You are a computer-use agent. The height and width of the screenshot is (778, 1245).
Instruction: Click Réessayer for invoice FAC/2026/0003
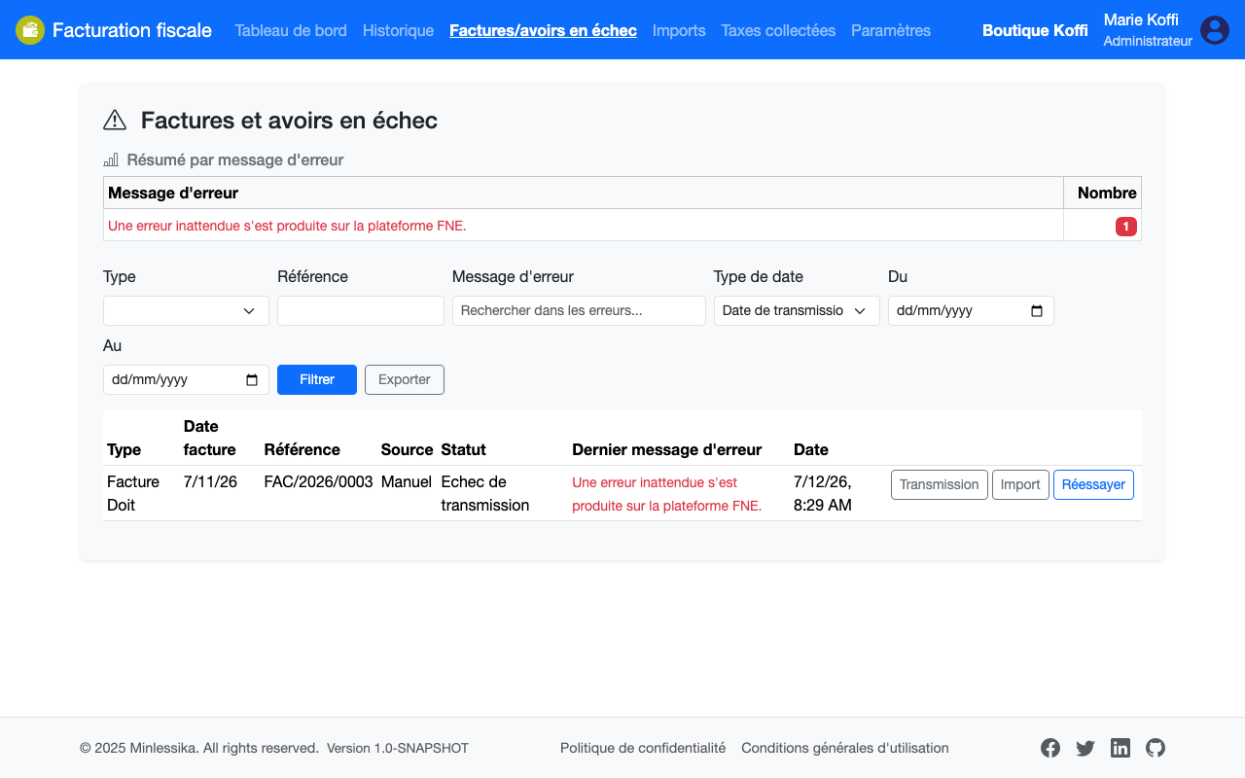click(1093, 484)
